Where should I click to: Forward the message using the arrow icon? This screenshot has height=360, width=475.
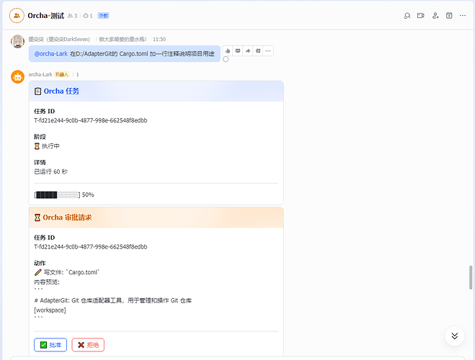248,51
